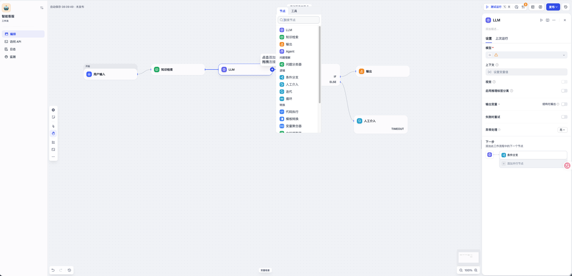The image size is (572, 276).
Task: Click the zoom in magnifier icon
Action: click(x=475, y=270)
